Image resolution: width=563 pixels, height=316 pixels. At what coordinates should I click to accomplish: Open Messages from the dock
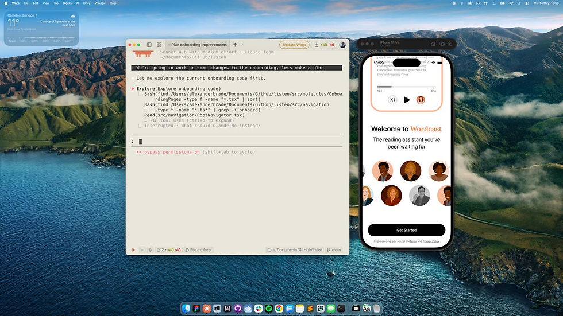click(331, 308)
